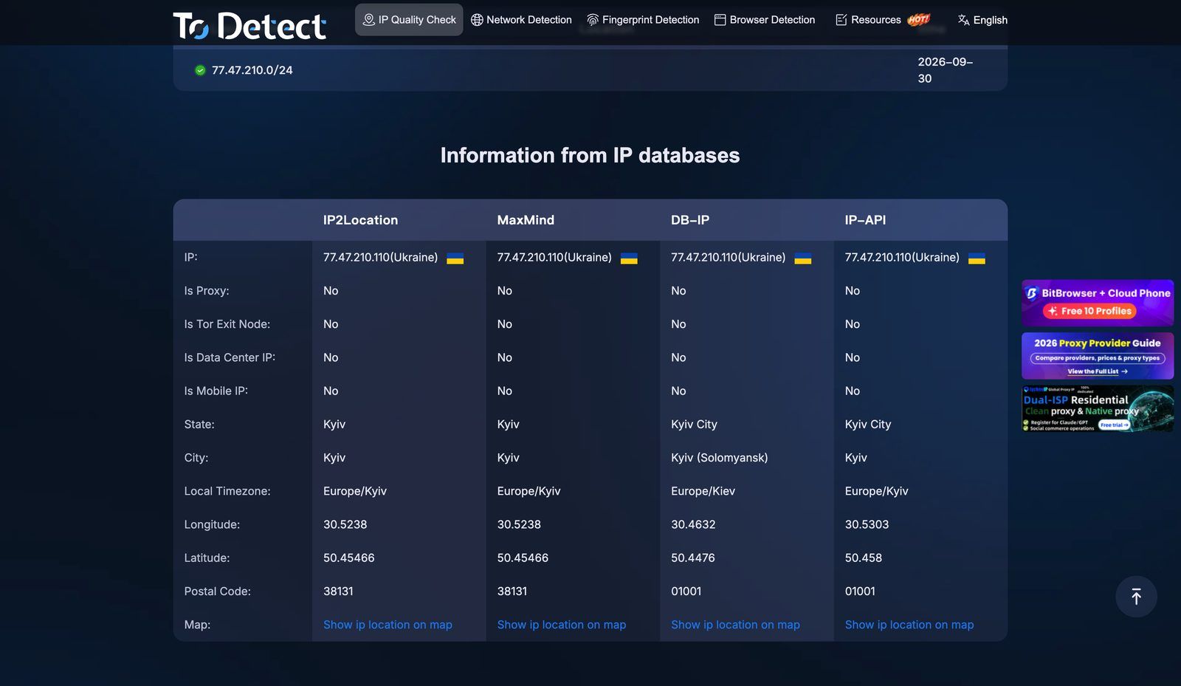
Task: Click the MaxMind column header
Action: tap(526, 220)
